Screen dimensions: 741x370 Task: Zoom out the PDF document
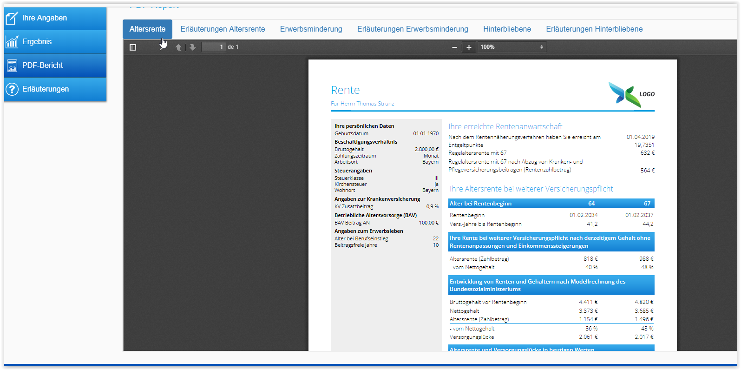(454, 47)
